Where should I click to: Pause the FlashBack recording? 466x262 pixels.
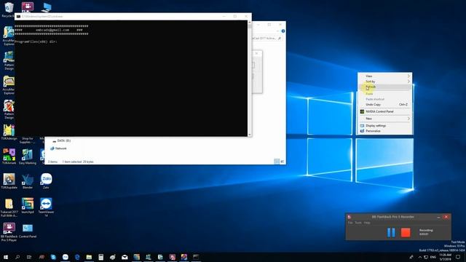tap(391, 232)
